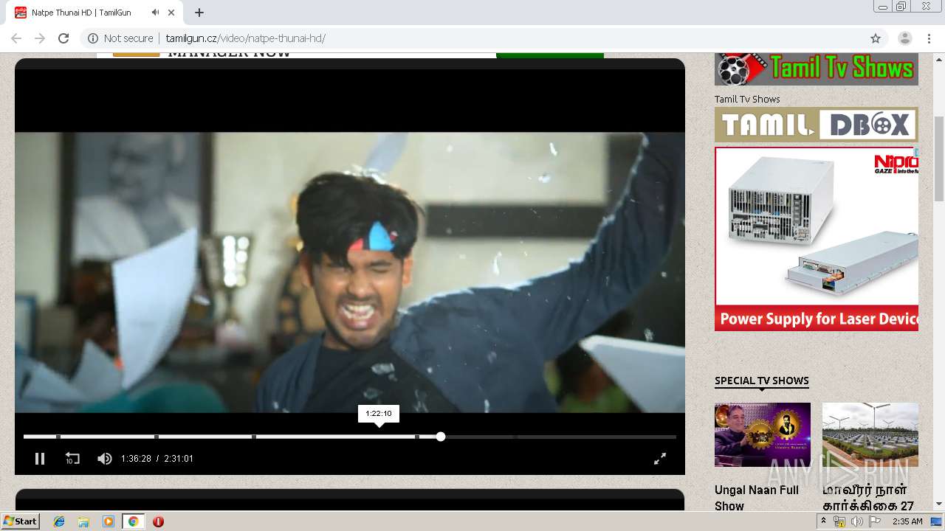945x531 pixels.
Task: Reload the current page
Action: 63,38
